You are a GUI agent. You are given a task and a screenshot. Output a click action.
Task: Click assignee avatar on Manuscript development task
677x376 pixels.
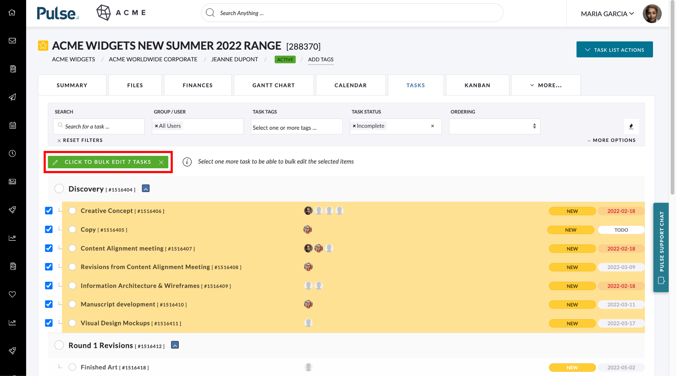click(308, 304)
